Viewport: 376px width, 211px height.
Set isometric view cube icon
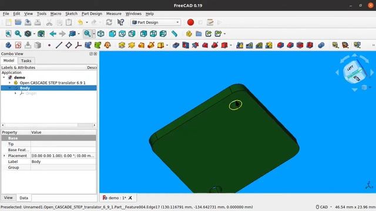(x=100, y=34)
